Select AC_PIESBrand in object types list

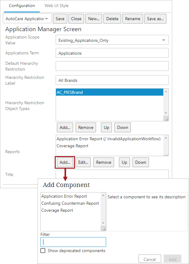point(109,92)
